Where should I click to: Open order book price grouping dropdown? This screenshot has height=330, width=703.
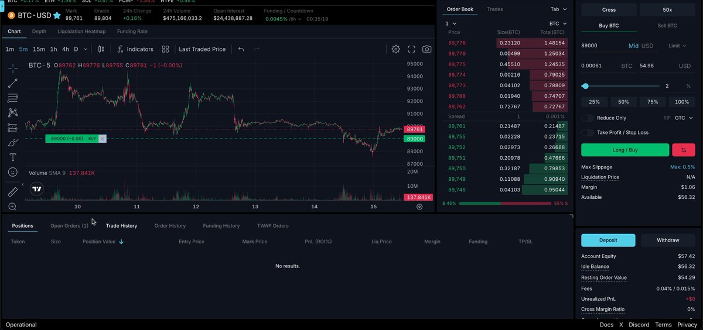(451, 23)
